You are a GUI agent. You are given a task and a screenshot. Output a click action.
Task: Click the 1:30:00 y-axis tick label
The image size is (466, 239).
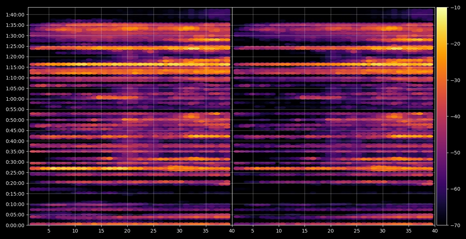pyautogui.click(x=15, y=36)
